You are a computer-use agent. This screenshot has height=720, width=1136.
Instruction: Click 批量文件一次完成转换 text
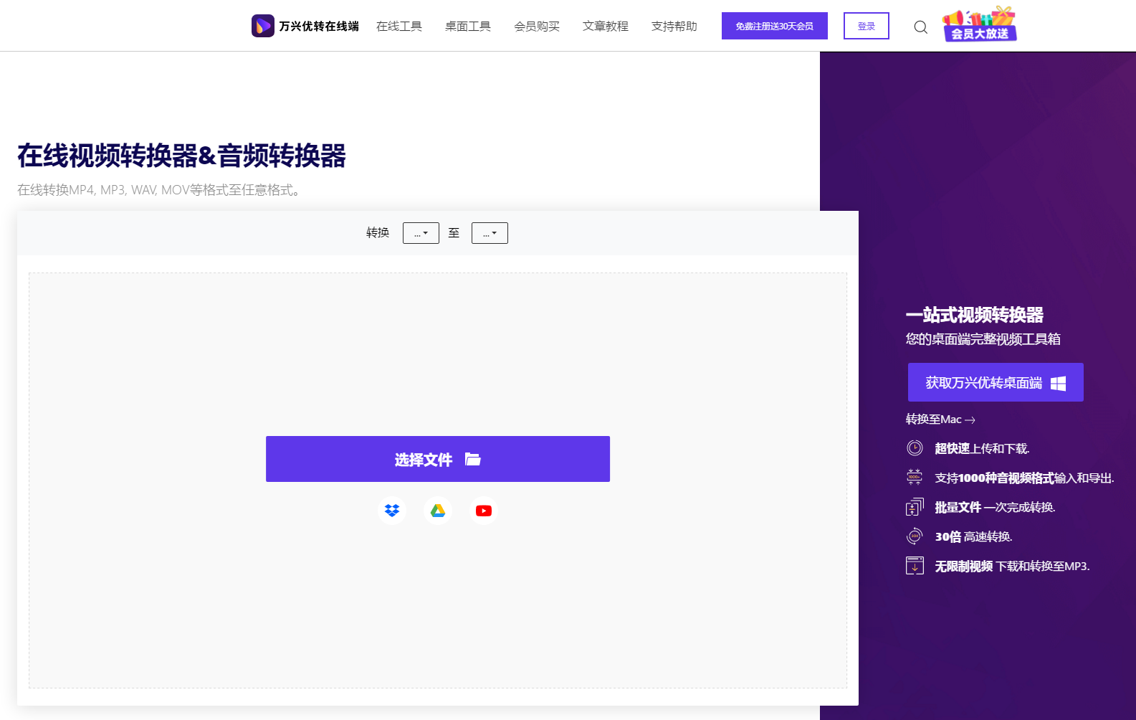coord(995,507)
